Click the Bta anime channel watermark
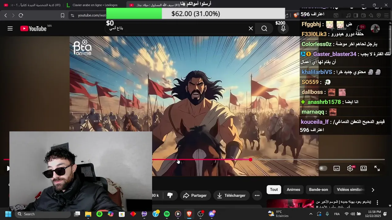The height and width of the screenshot is (220, 392). tap(82, 48)
